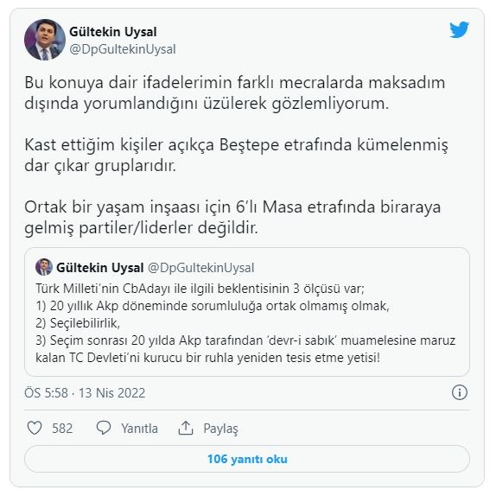Click Gültekin Uysal display name at top
Viewport: 496px width, 496px height.
click(113, 32)
